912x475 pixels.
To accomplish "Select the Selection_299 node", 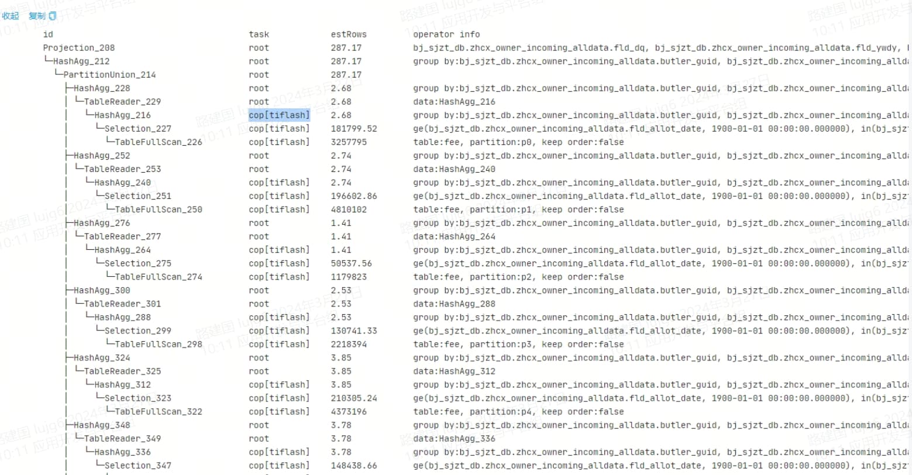I will tap(138, 331).
